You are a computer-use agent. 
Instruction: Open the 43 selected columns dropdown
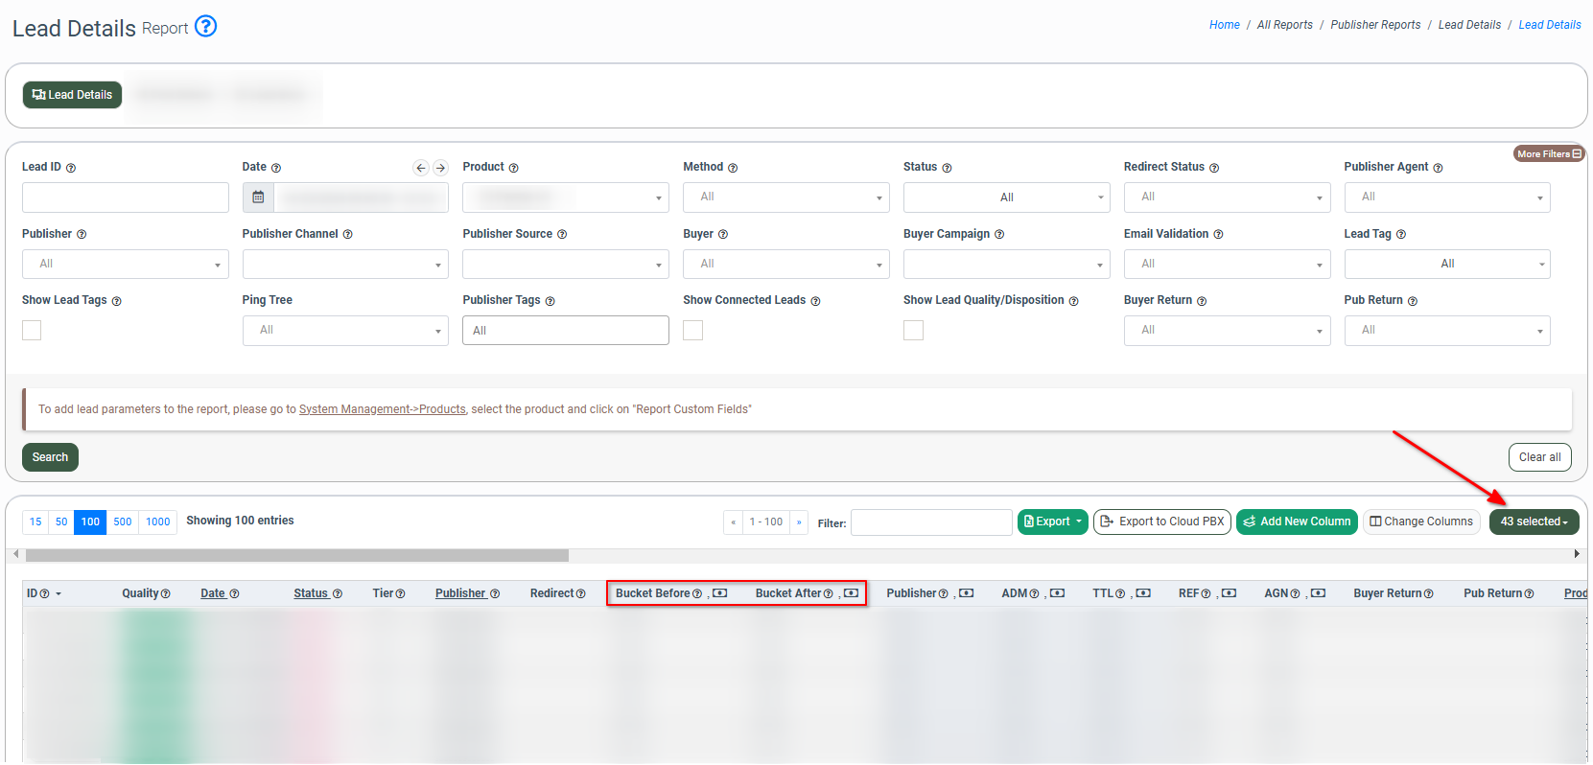click(1534, 522)
